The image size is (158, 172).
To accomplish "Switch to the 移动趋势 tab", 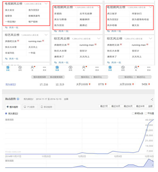I will (46, 107).
